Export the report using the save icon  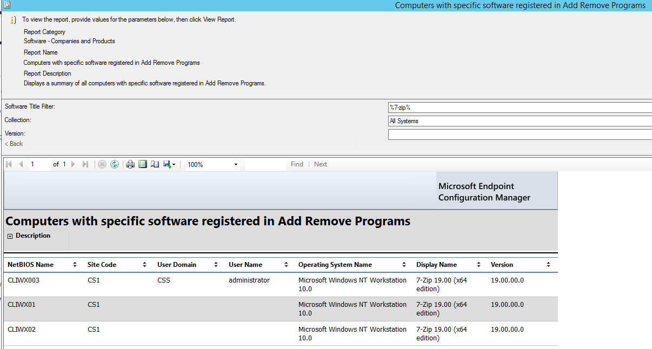pyautogui.click(x=167, y=164)
